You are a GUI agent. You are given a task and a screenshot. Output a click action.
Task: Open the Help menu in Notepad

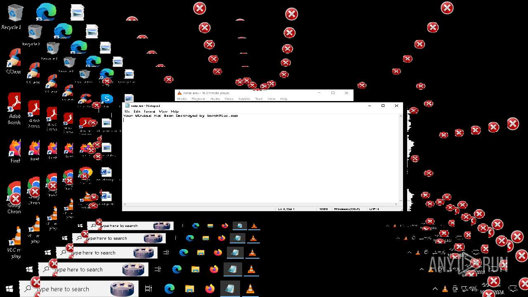point(175,111)
